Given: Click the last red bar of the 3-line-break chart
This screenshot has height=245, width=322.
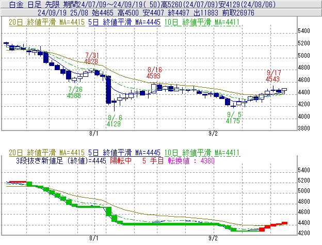Looking at the screenshot, I should (284, 223).
